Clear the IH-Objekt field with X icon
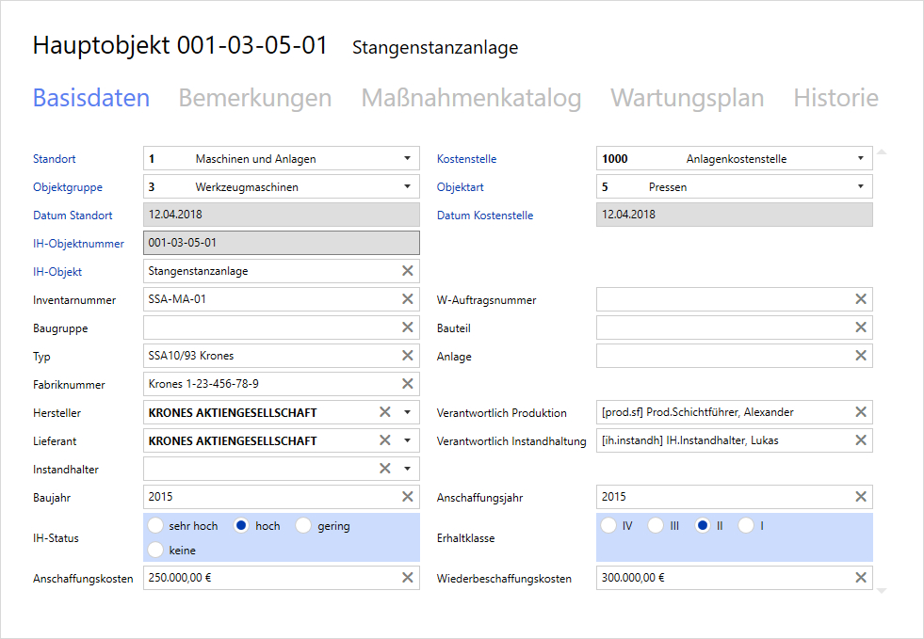 click(x=408, y=271)
